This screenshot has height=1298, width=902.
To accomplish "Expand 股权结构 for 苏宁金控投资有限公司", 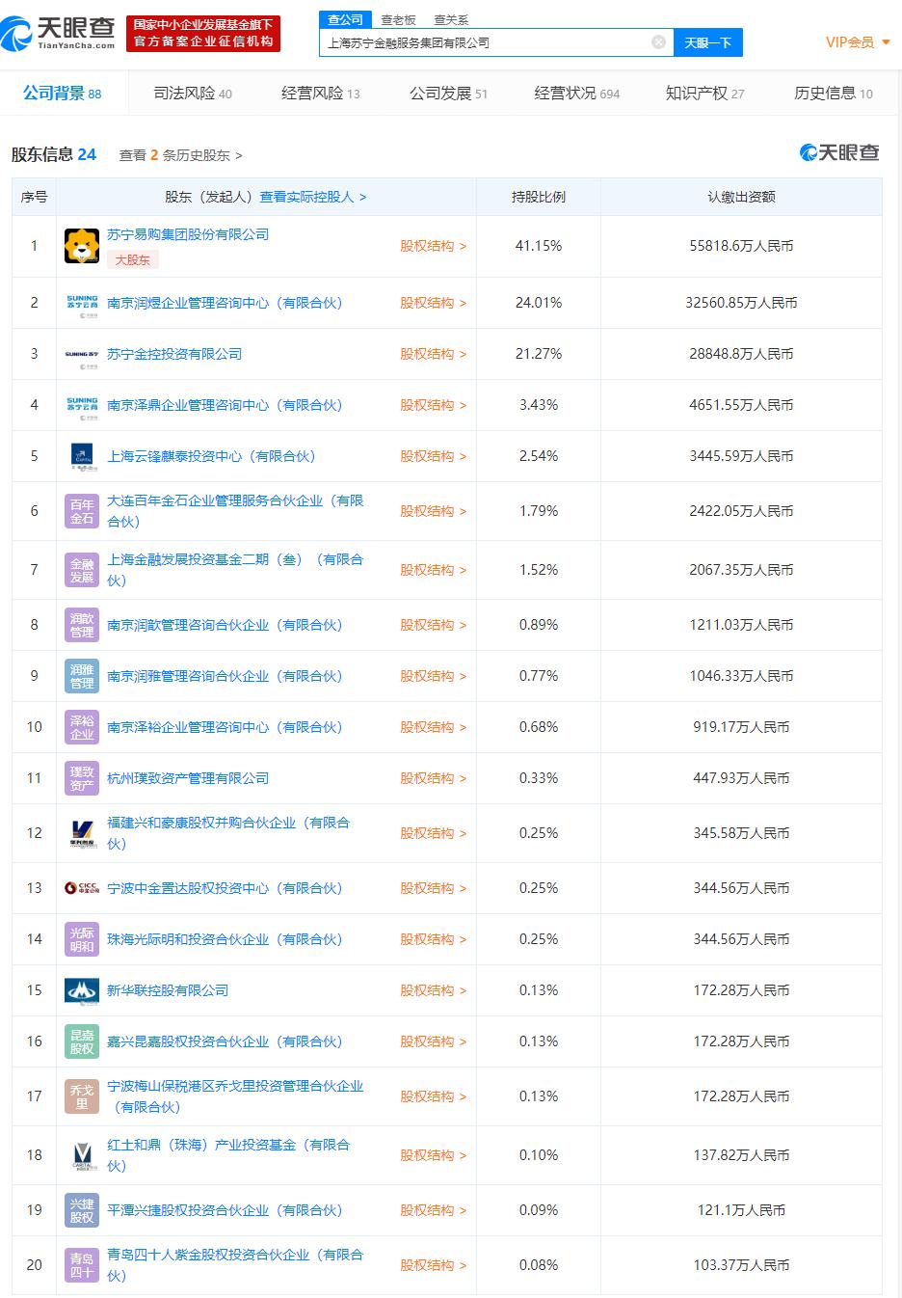I will coord(433,354).
